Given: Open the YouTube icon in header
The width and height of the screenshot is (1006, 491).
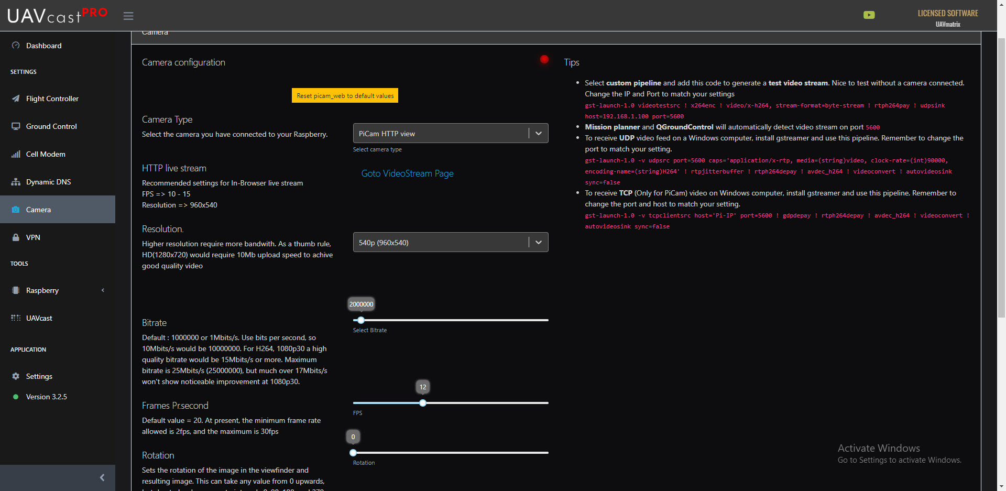Looking at the screenshot, I should [869, 15].
